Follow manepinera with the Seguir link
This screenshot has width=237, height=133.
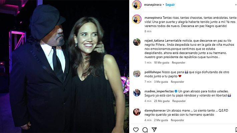170,5
